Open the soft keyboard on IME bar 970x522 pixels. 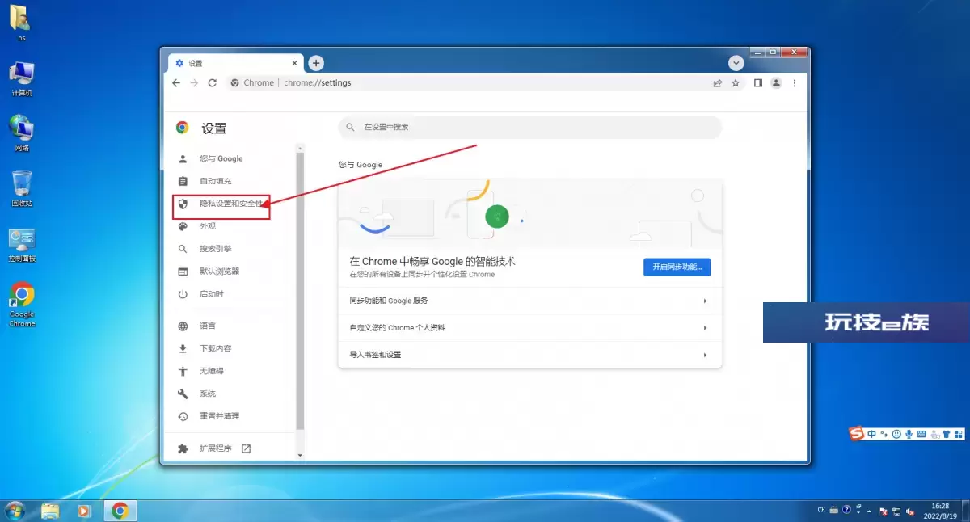(x=921, y=434)
